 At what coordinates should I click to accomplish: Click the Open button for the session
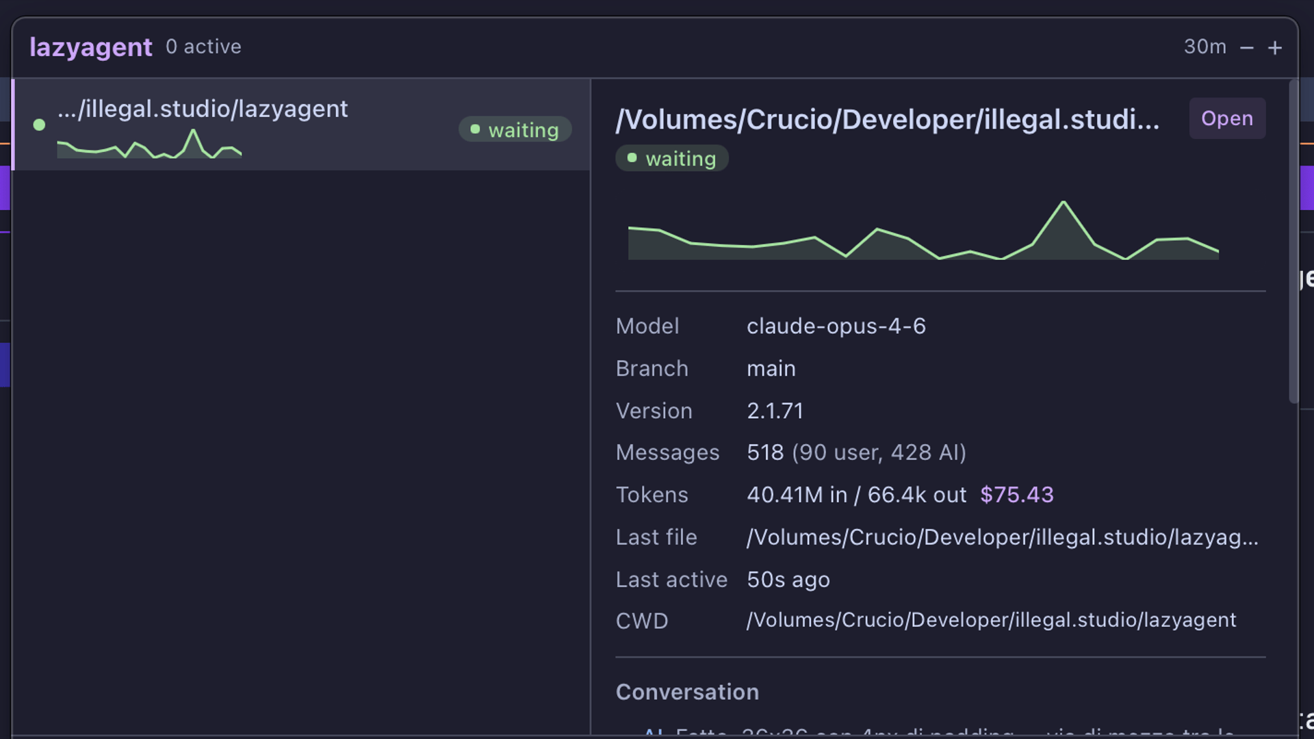[x=1226, y=118]
